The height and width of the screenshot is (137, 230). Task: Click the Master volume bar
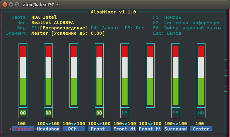(x=23, y=75)
